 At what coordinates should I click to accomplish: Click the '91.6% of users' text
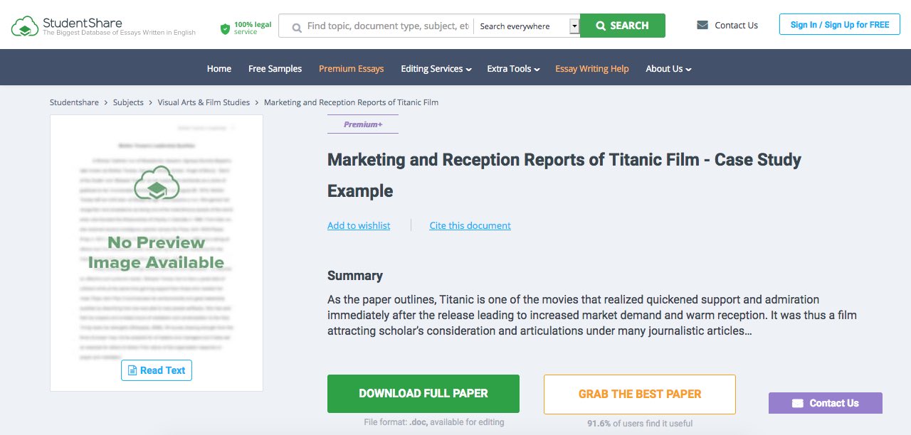click(x=640, y=424)
